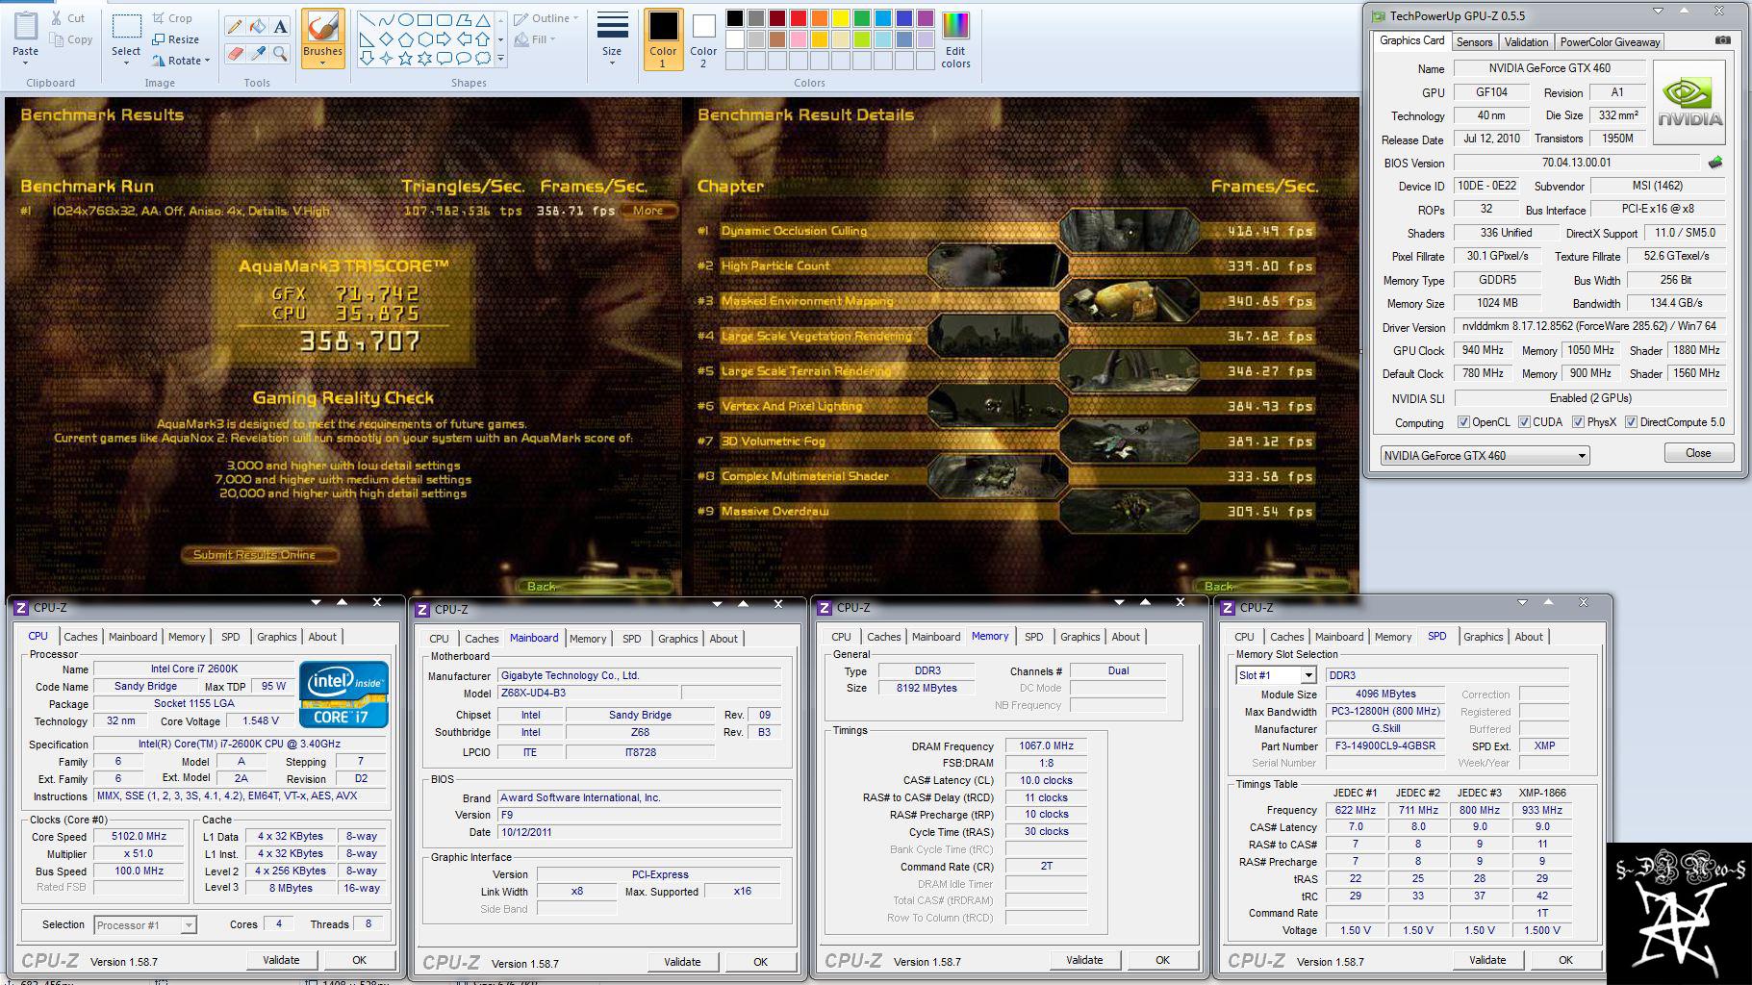Pick the yellow color swatch
The height and width of the screenshot is (985, 1752).
point(840,17)
